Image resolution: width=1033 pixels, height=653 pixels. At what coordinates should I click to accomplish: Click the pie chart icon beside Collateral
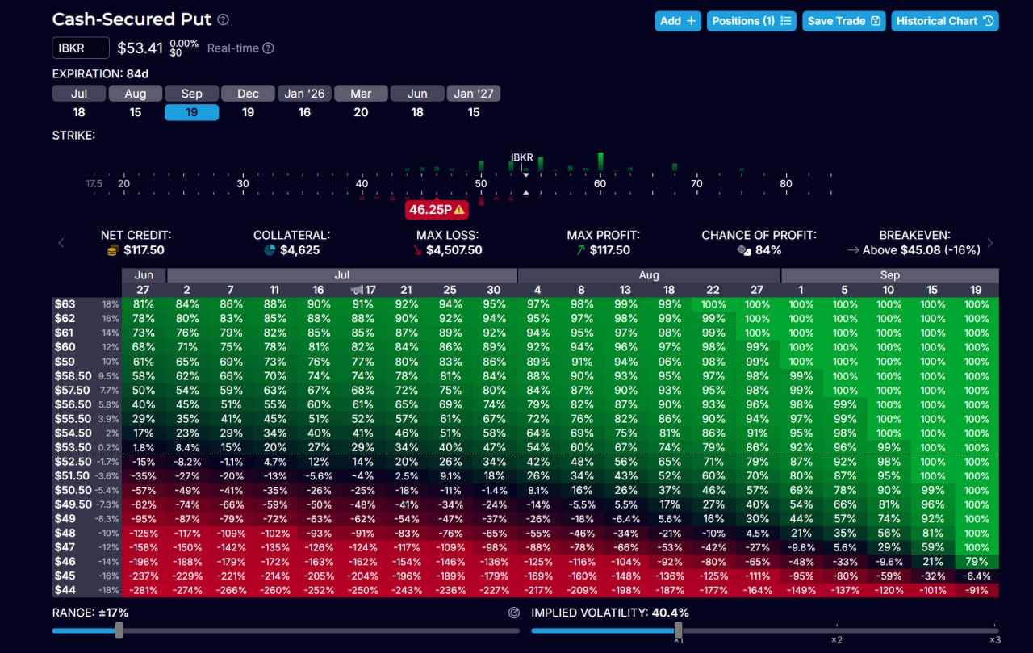point(270,250)
